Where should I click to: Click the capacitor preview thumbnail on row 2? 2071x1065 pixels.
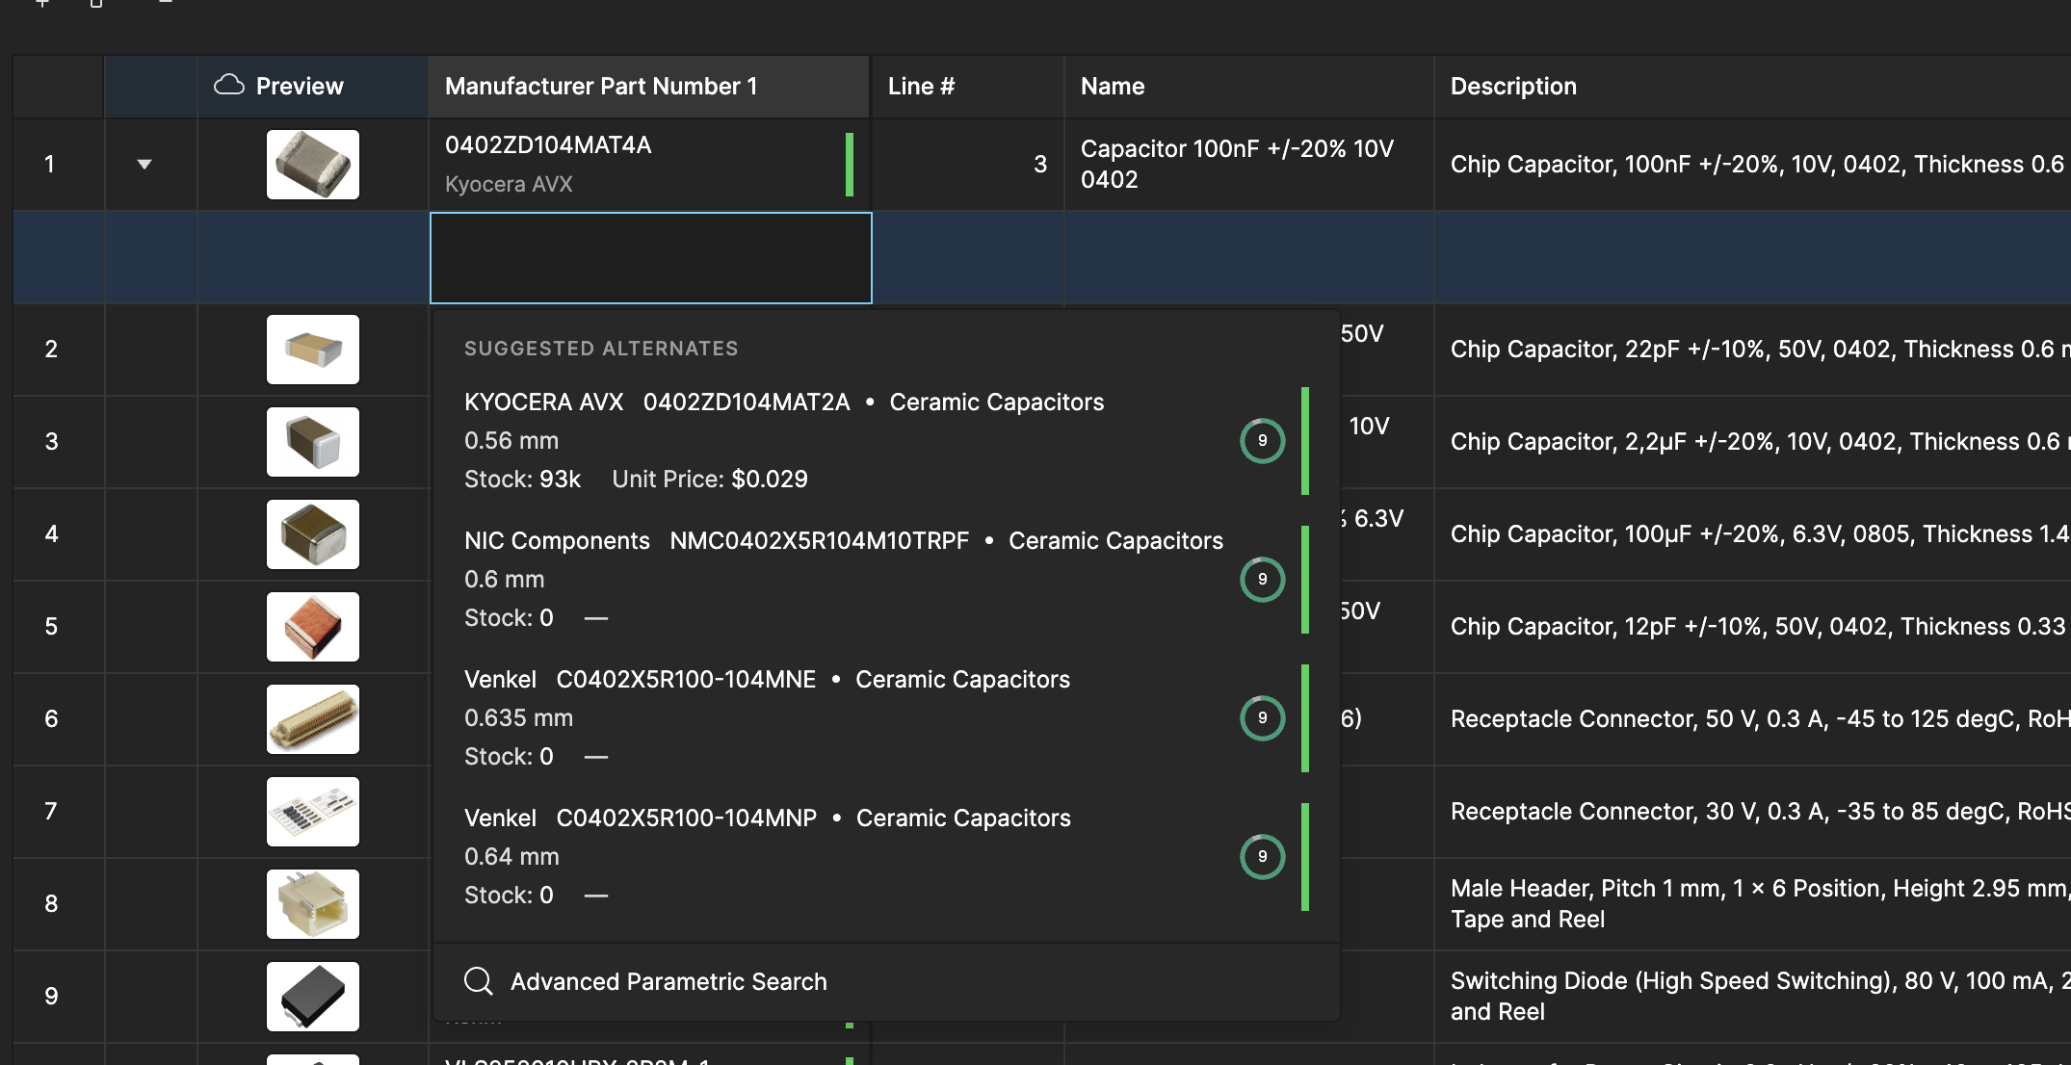tap(312, 349)
